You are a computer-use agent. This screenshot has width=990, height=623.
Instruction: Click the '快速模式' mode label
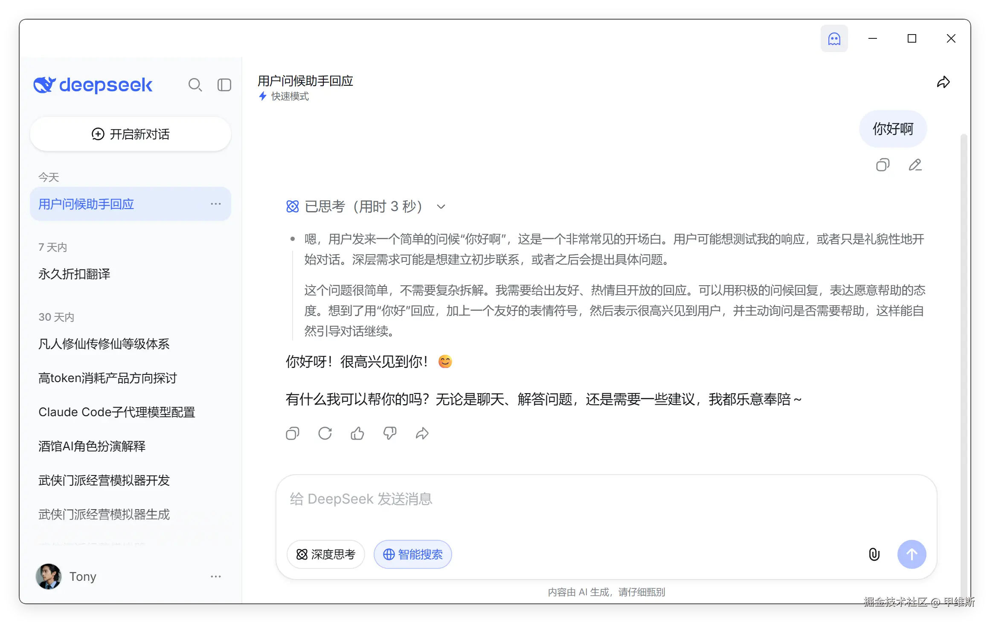point(284,96)
